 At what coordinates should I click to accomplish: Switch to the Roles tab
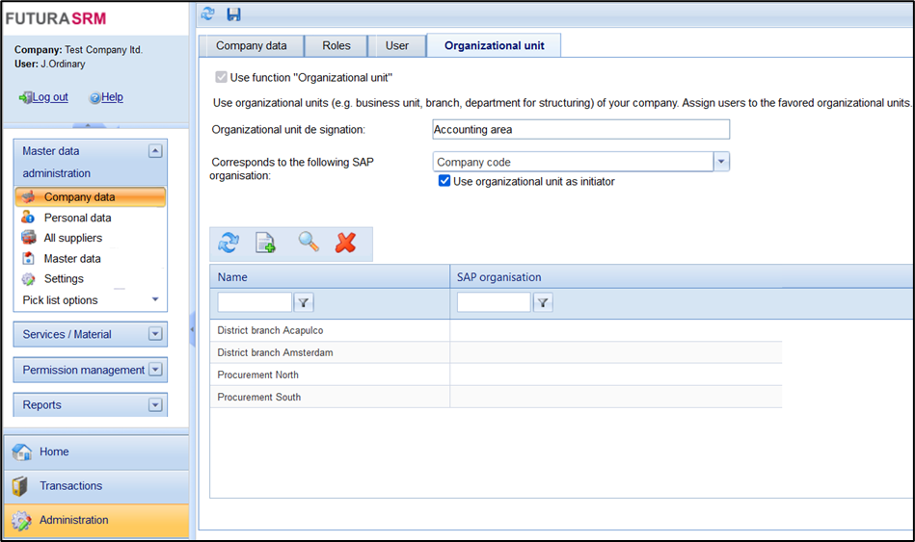pyautogui.click(x=336, y=45)
